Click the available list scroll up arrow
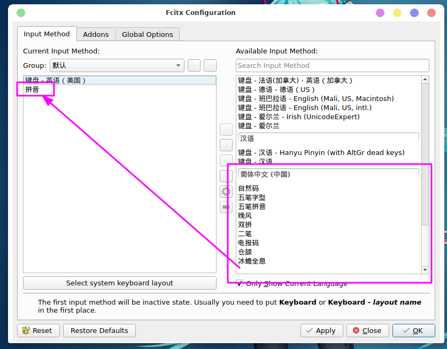Image resolution: width=447 pixels, height=349 pixels. 425,80
